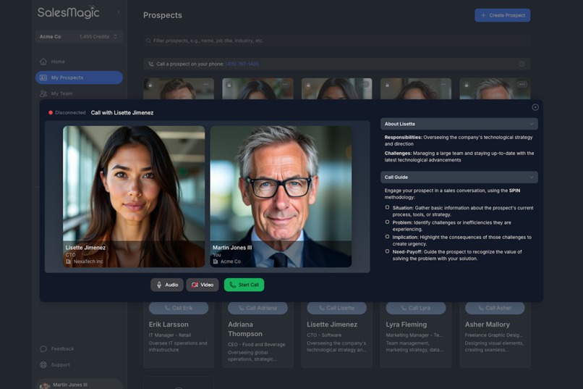Click the Call Erik button
The image size is (583, 389).
pyautogui.click(x=179, y=308)
